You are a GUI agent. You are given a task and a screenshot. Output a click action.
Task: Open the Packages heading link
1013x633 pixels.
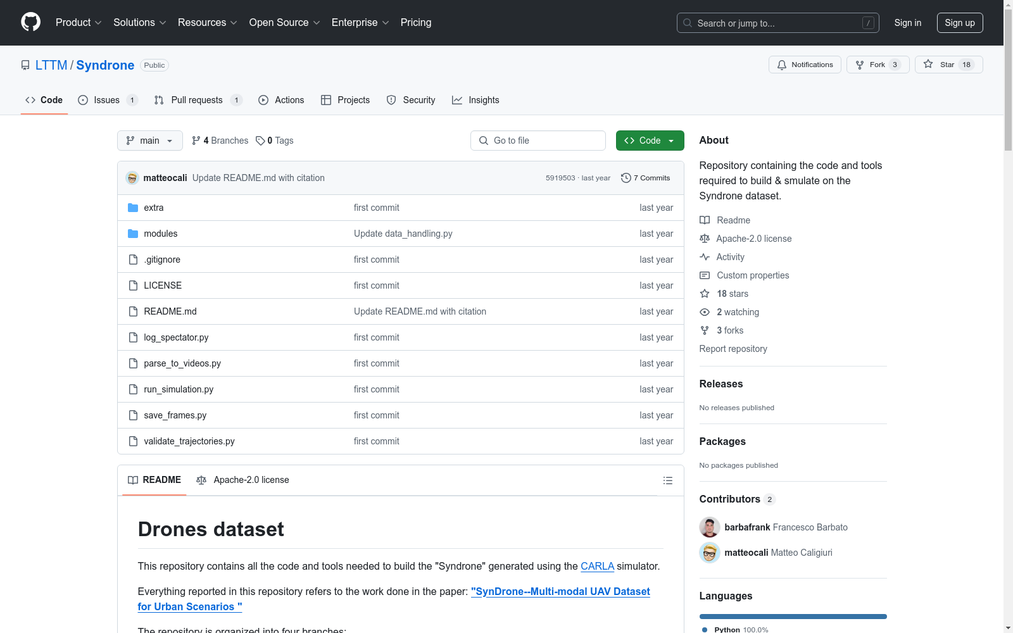pyautogui.click(x=722, y=441)
